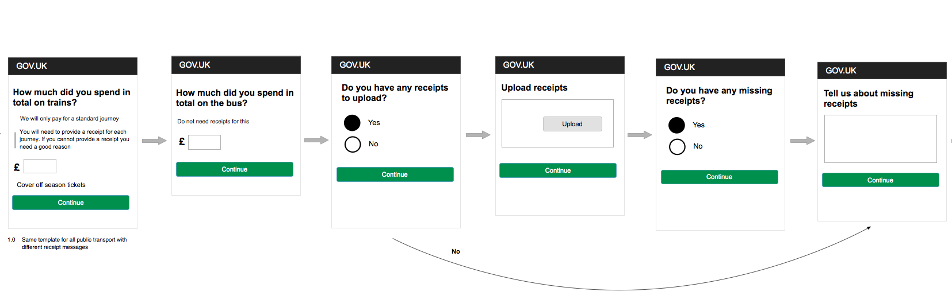Click Continue on the bus spend screen
952x307 pixels.
pyautogui.click(x=234, y=169)
